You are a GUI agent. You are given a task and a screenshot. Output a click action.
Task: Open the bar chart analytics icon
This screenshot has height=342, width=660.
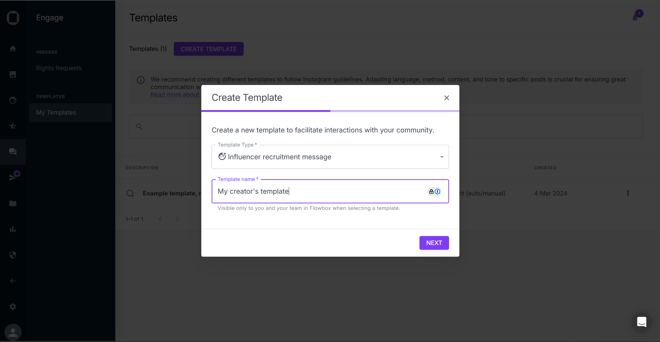coord(13,229)
